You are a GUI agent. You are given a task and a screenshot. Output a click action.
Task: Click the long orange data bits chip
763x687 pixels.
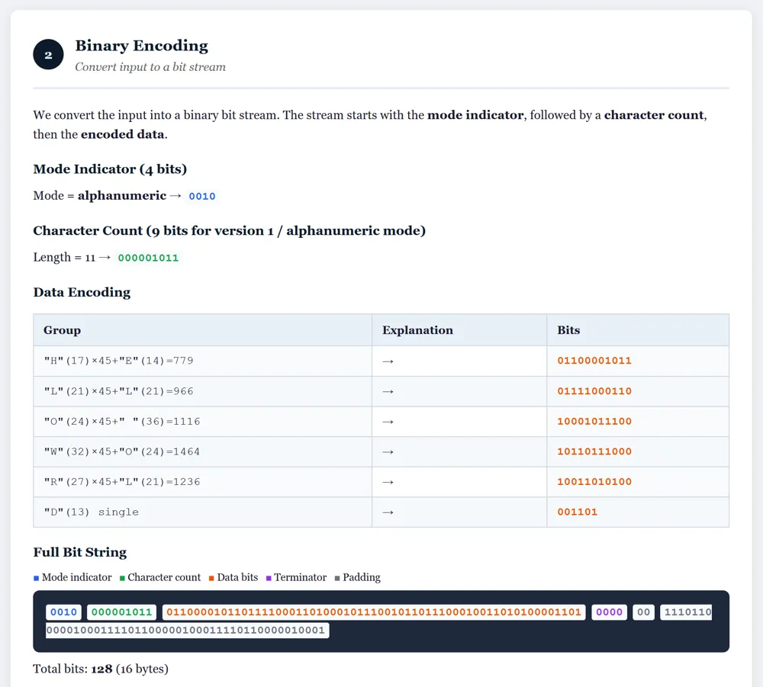[374, 612]
